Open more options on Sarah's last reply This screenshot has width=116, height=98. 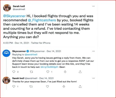click(93, 78)
